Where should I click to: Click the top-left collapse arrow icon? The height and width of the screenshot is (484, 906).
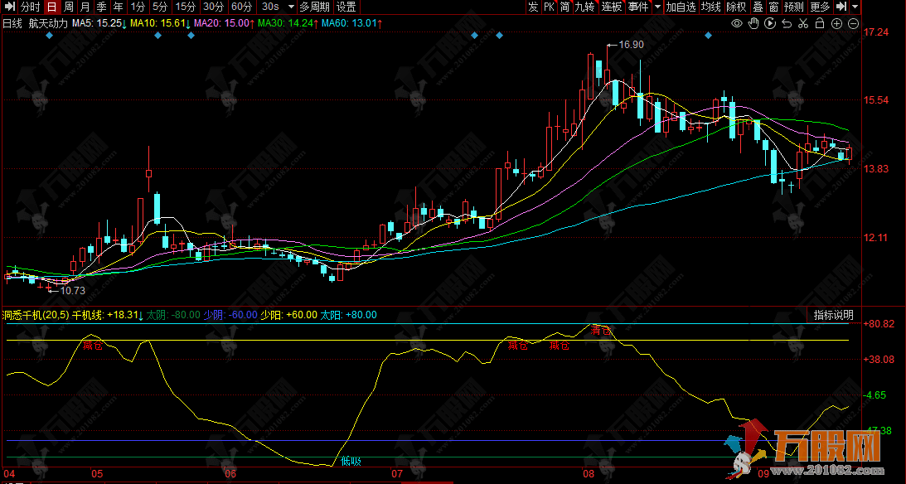[8, 7]
